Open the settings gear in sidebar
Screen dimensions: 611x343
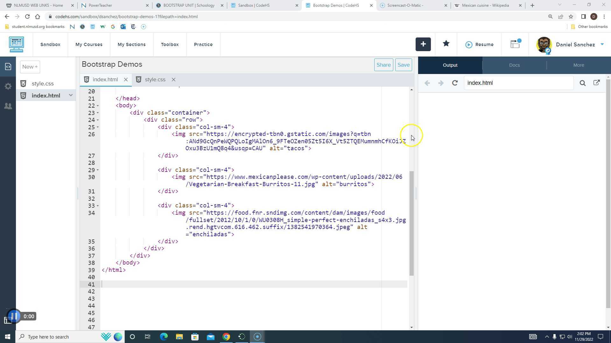tap(8, 86)
